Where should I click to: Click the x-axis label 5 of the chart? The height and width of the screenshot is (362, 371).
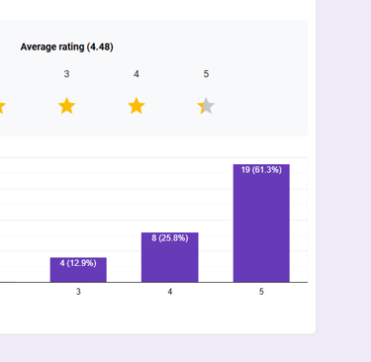(x=261, y=292)
